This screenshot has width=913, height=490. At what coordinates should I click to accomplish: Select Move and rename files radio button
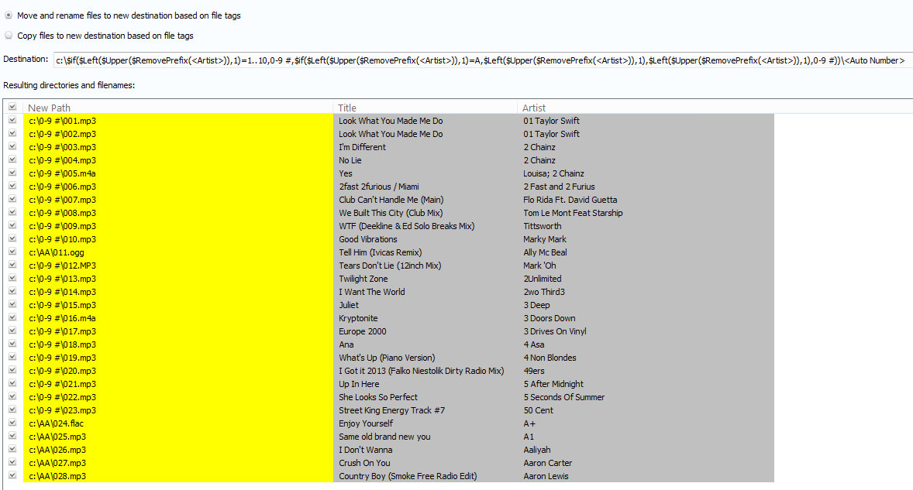click(9, 15)
